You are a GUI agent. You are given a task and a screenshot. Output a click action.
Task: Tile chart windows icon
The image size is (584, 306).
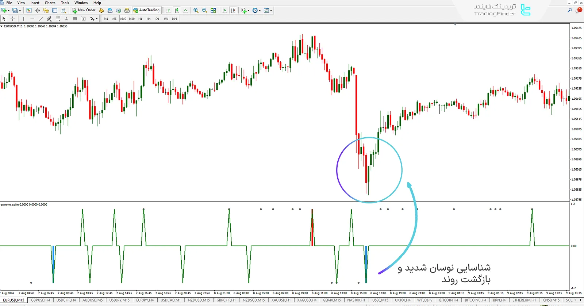[213, 11]
